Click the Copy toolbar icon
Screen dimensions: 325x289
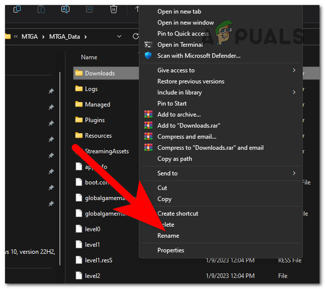(17, 9)
